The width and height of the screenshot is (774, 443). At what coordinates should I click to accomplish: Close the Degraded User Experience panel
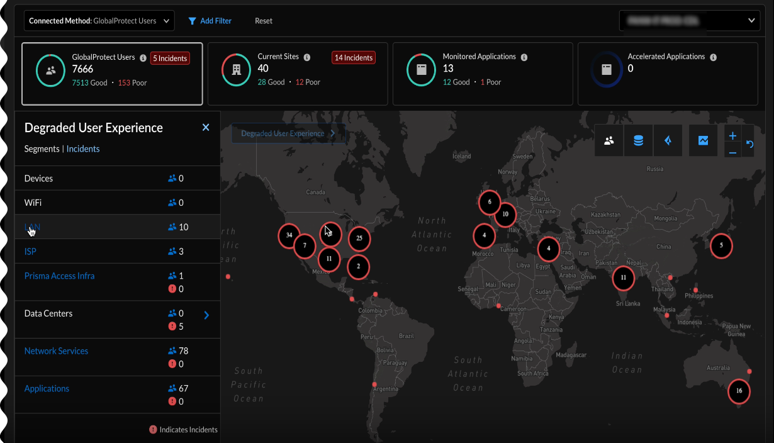(x=205, y=128)
